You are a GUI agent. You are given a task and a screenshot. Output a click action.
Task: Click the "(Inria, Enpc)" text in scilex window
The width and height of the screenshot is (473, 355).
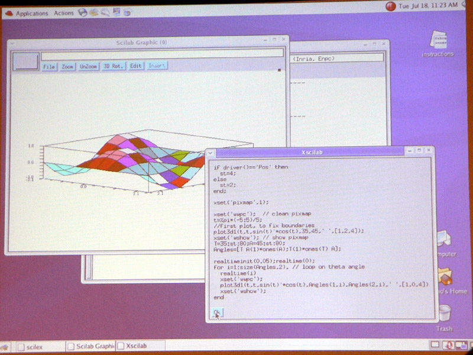pyautogui.click(x=313, y=59)
